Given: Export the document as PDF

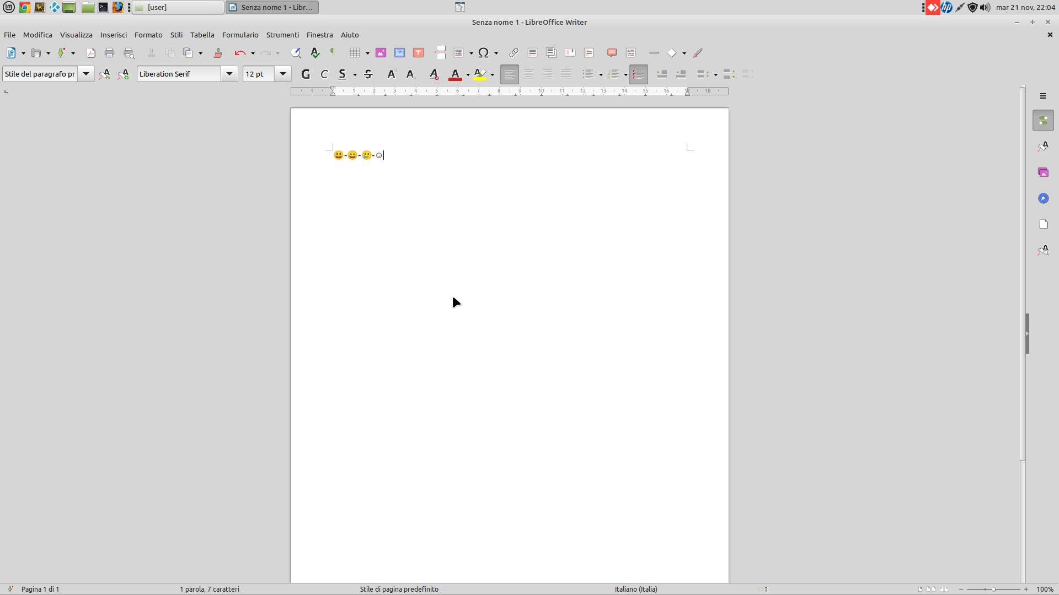Looking at the screenshot, I should (90, 52).
